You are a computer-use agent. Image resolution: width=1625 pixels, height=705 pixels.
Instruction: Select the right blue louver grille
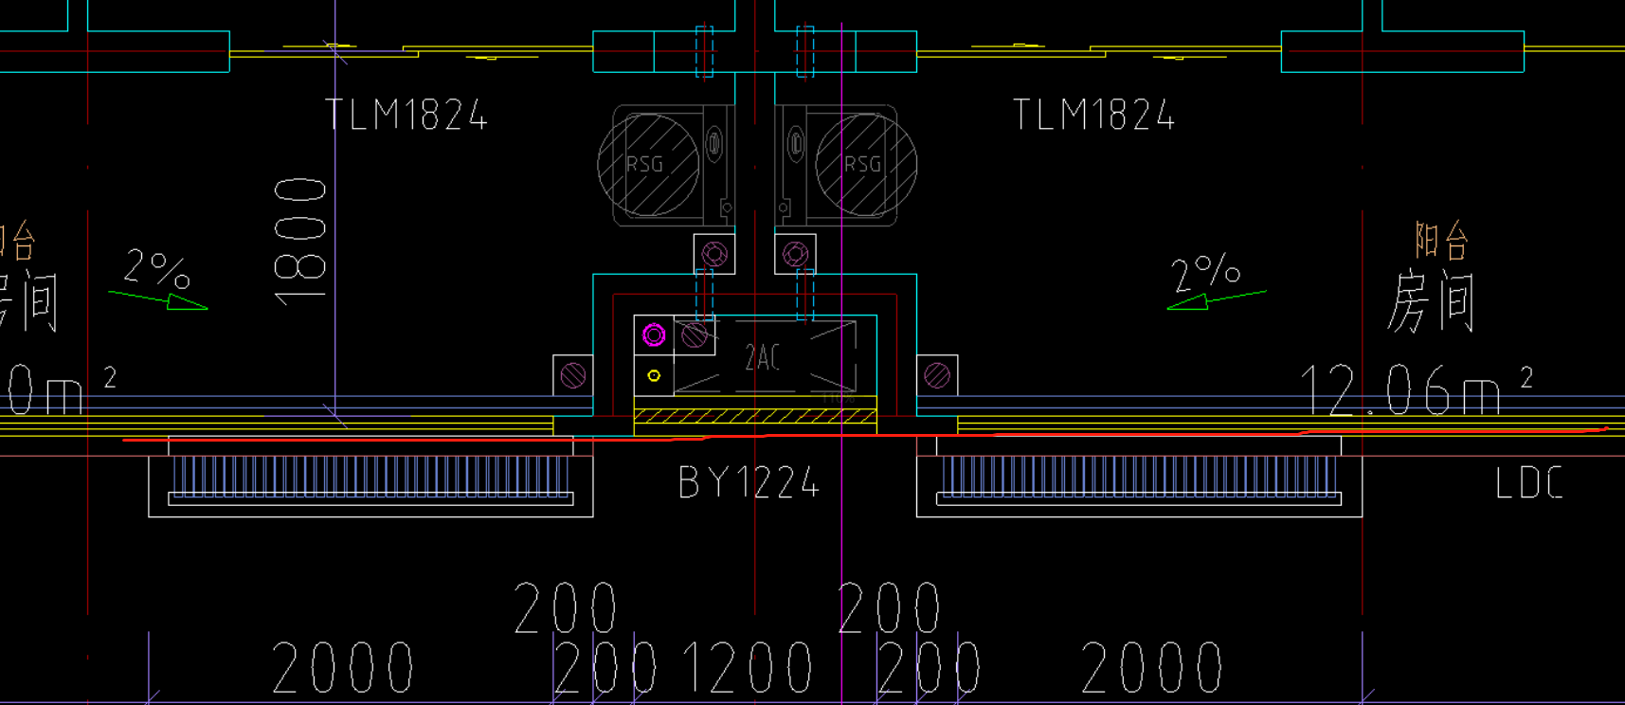(x=1139, y=476)
